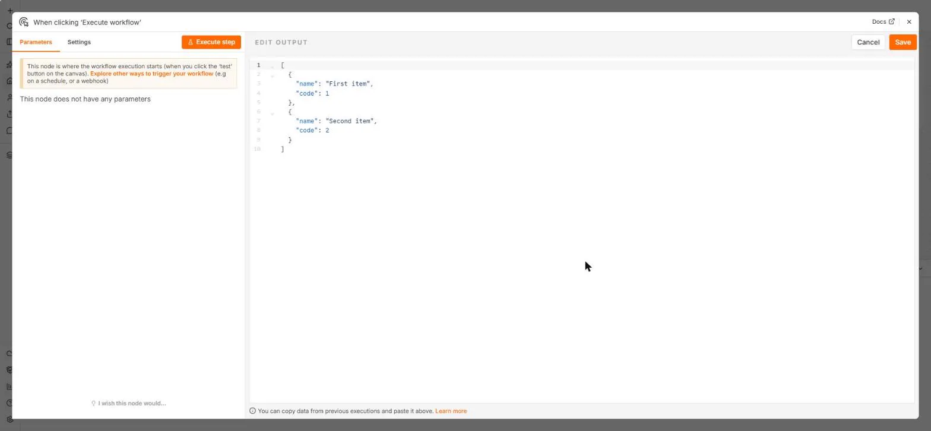931x431 pixels.
Task: Click the title 'When clicking Execute workflow'
Action: (x=87, y=22)
